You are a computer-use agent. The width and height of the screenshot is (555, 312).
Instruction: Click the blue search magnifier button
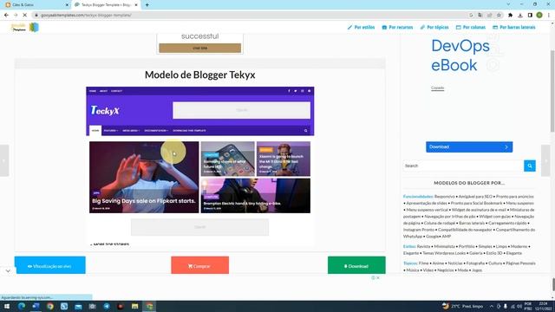pyautogui.click(x=530, y=166)
